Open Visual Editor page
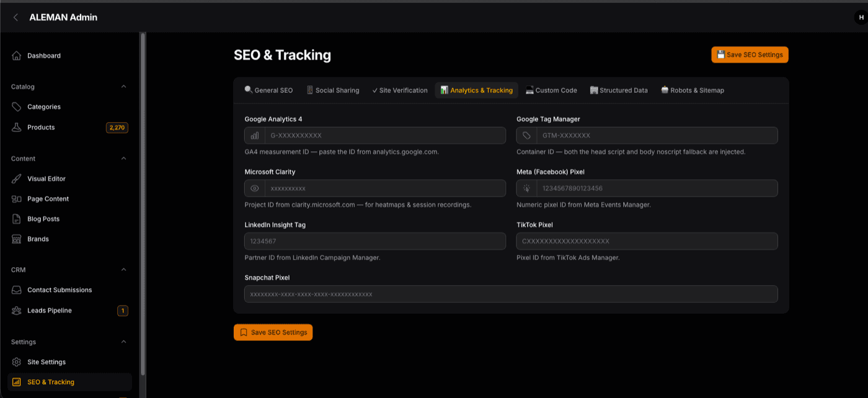The height and width of the screenshot is (398, 868). pos(69,179)
